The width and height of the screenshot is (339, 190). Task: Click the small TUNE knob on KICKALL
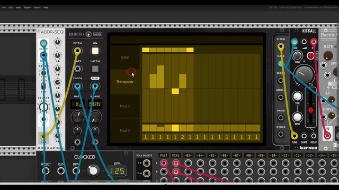tap(297, 55)
